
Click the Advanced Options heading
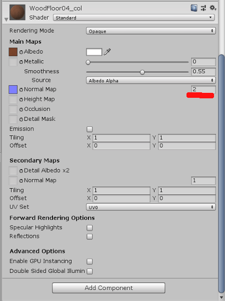[37, 251]
